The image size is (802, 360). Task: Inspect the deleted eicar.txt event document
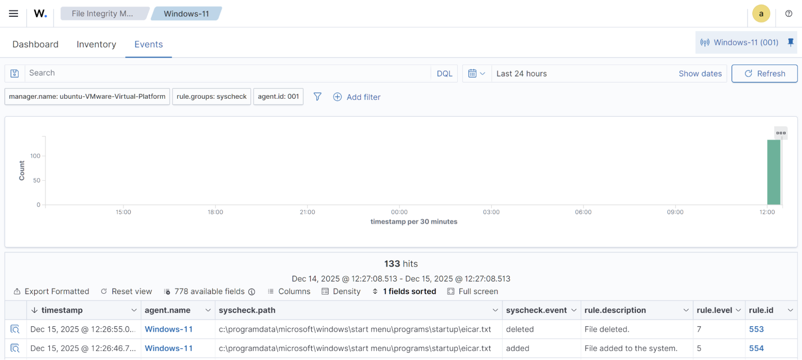point(15,329)
